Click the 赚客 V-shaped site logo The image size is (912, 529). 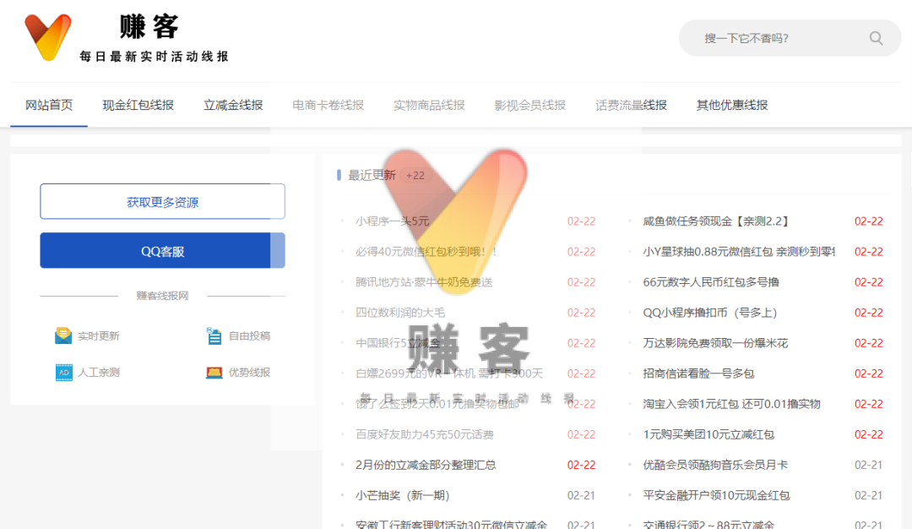coord(47,37)
